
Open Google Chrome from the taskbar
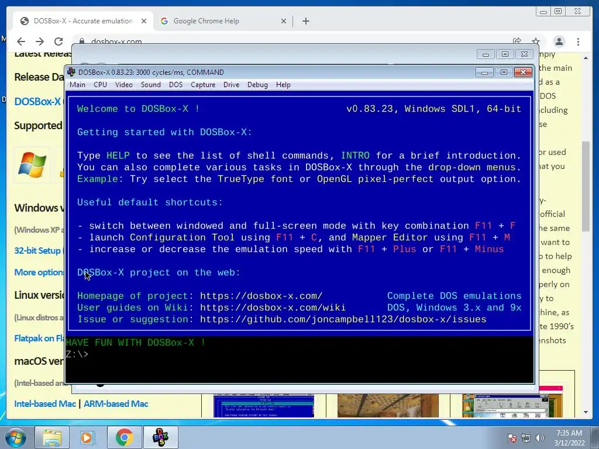[124, 437]
